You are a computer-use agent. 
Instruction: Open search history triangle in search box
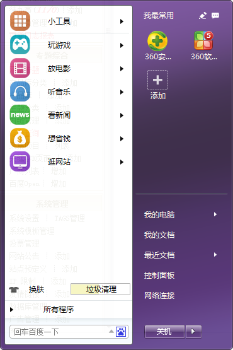point(111,332)
